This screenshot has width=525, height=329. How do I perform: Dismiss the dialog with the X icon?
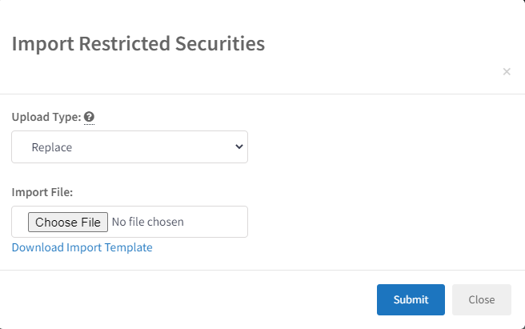[507, 71]
